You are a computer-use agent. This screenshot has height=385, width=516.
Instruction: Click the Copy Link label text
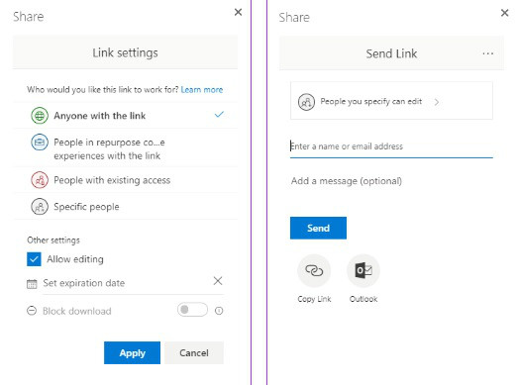[x=314, y=299]
